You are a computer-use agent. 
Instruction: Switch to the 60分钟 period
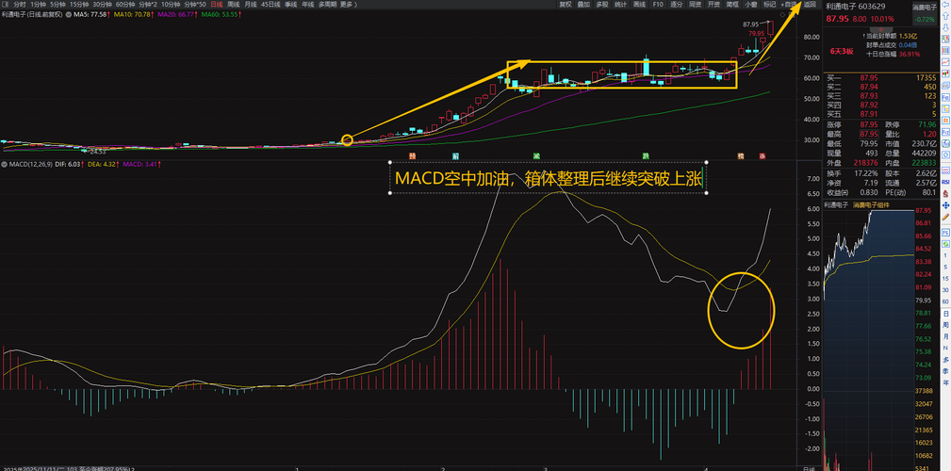[125, 5]
